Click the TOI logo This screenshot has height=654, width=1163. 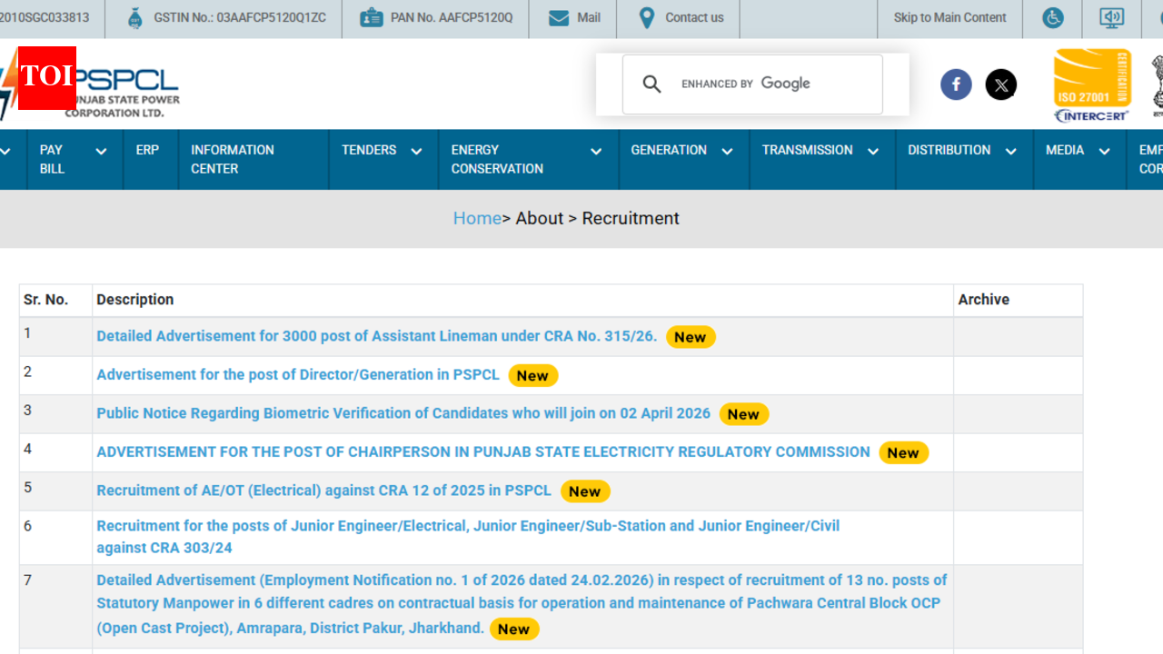click(x=46, y=79)
